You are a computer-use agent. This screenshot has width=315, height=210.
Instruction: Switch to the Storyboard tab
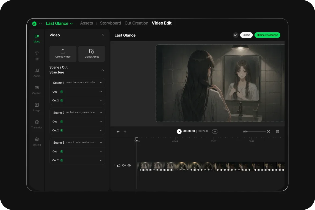tap(110, 23)
